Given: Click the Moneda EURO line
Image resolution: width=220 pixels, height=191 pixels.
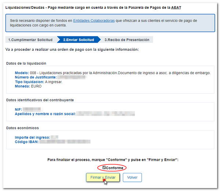Looking at the screenshot, I should [28, 86].
